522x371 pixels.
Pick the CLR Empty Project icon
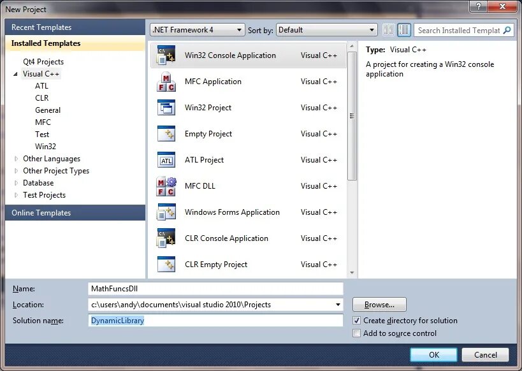(x=166, y=265)
